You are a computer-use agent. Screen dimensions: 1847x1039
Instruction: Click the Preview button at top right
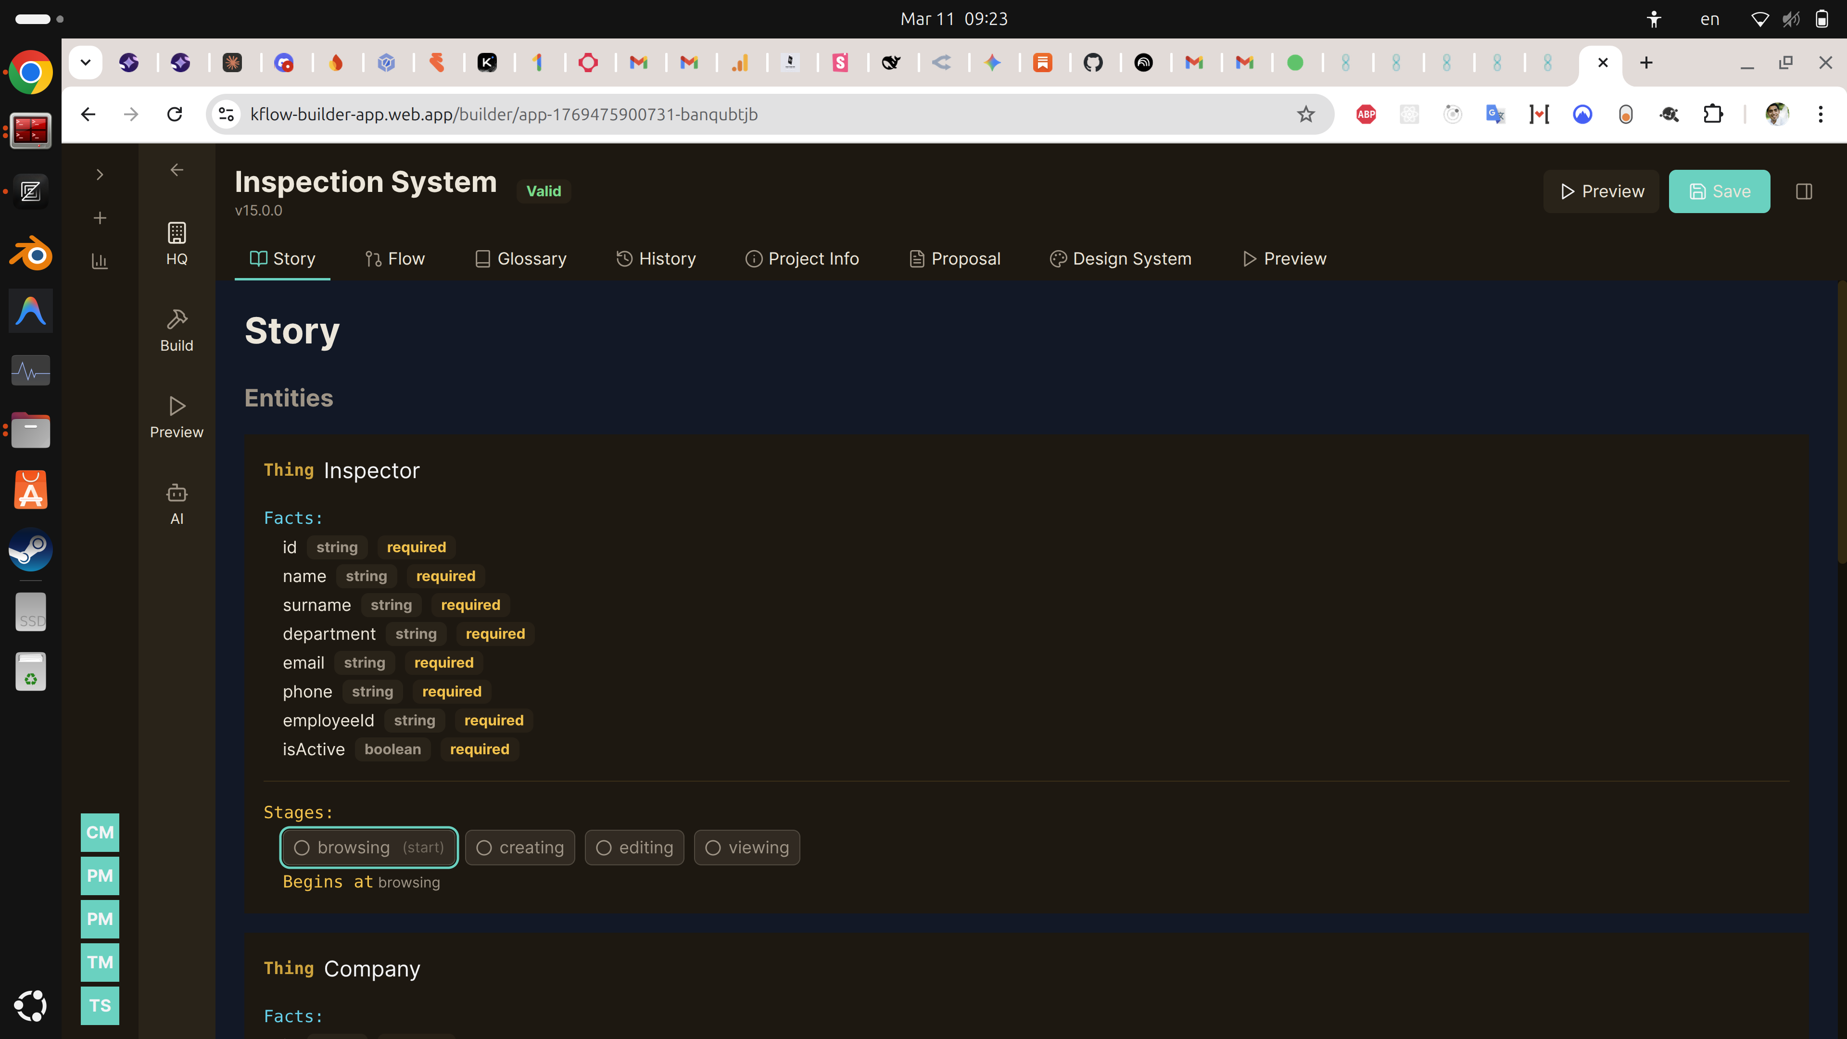(1600, 191)
